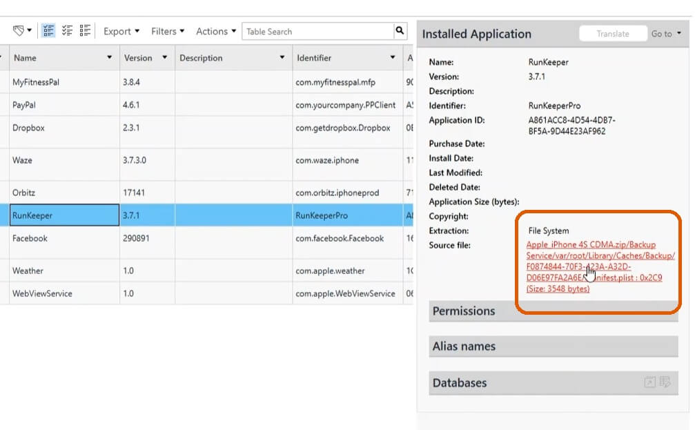Viewport: 695px width, 430px height.
Task: Open the Filters menu
Action: pyautogui.click(x=168, y=31)
